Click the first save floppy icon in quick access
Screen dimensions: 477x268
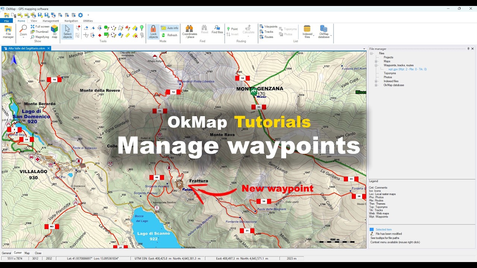click(40, 15)
